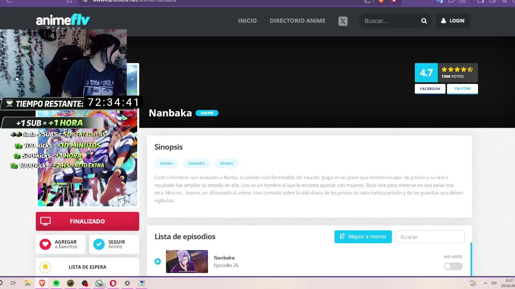
Task: Share via the TWITTER button
Action: pos(462,89)
